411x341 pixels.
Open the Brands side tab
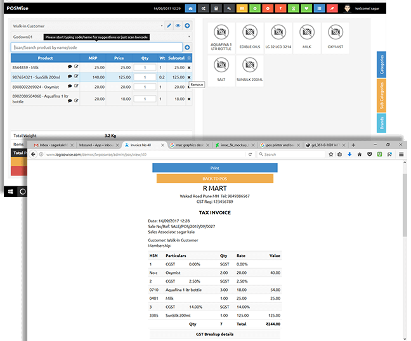pyautogui.click(x=381, y=123)
